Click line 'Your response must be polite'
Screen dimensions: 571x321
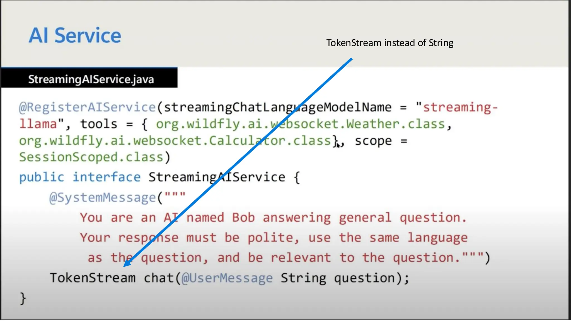point(274,238)
